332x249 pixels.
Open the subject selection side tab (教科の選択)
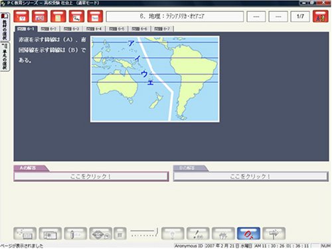tap(5, 27)
